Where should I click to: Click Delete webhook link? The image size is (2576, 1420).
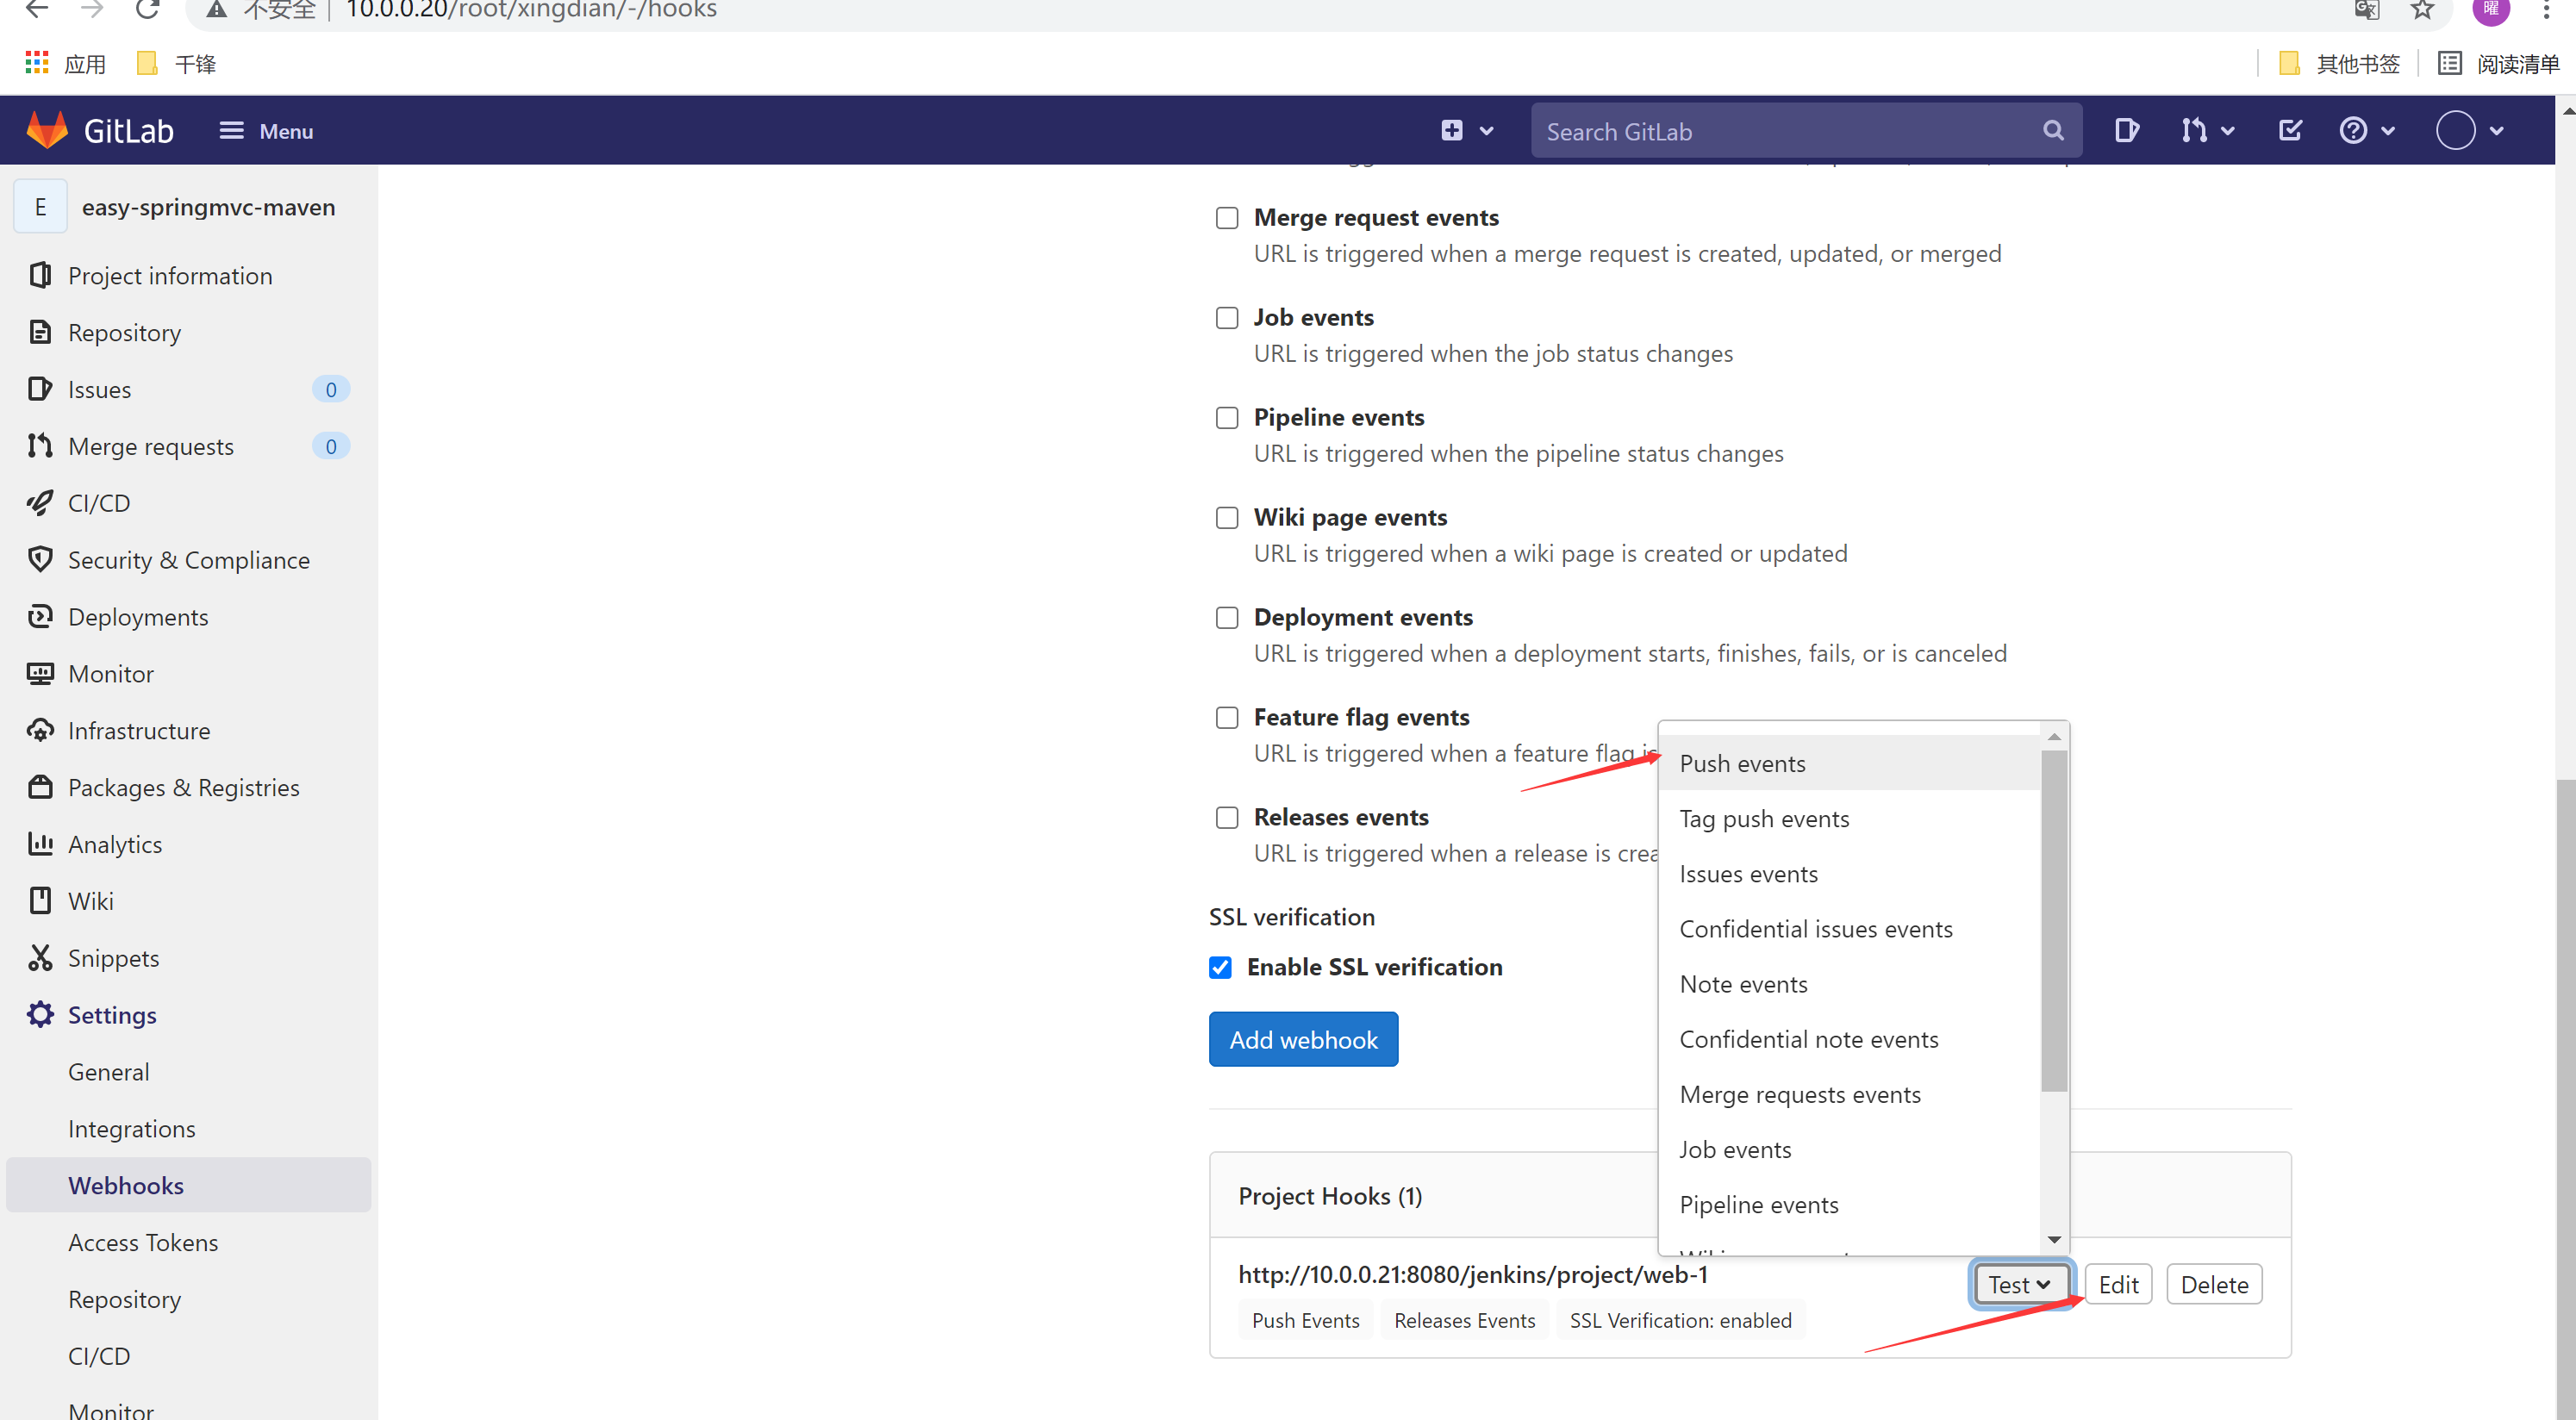click(x=2214, y=1286)
